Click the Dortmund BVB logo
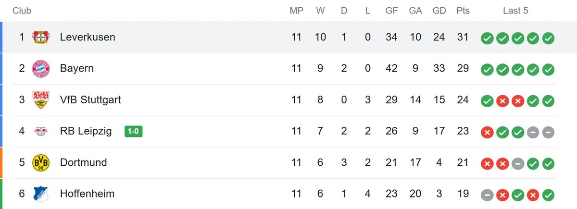Viewport: 577px width, 209px height. tap(40, 163)
